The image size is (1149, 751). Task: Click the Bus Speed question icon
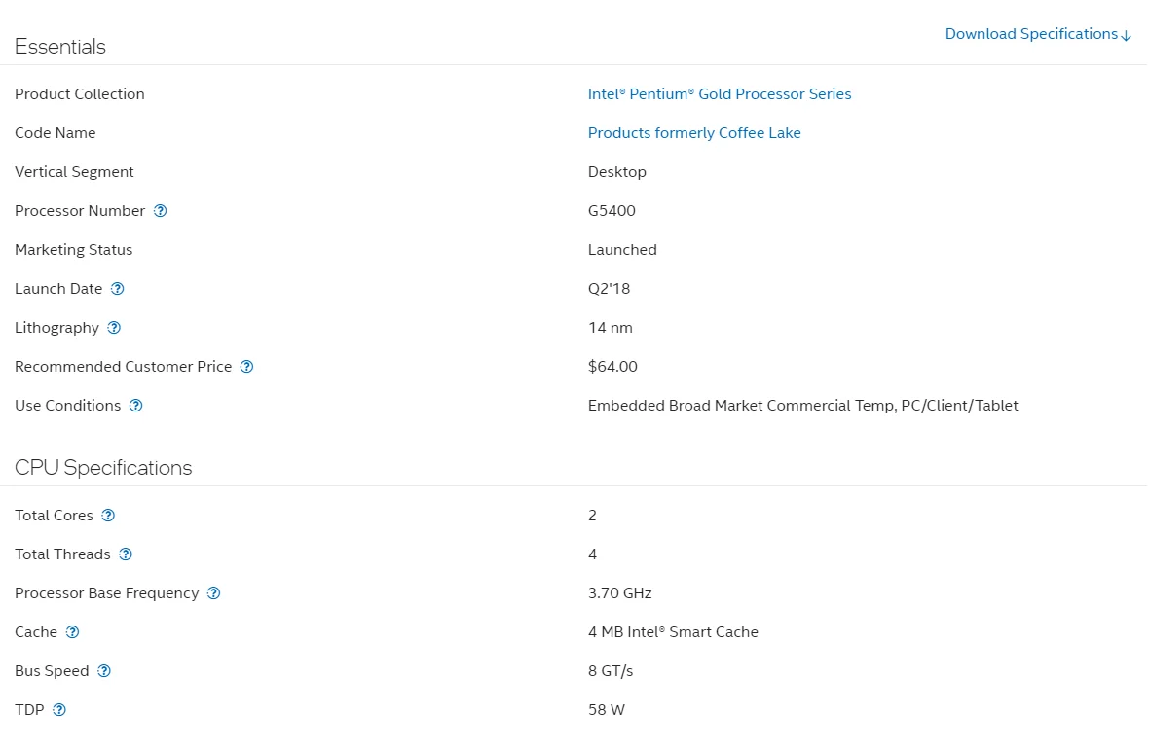pos(104,671)
